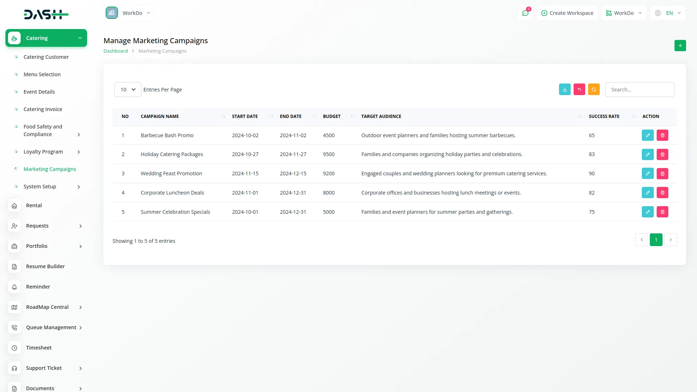The width and height of the screenshot is (697, 392).
Task: Click the teal download export icon
Action: pos(564,90)
